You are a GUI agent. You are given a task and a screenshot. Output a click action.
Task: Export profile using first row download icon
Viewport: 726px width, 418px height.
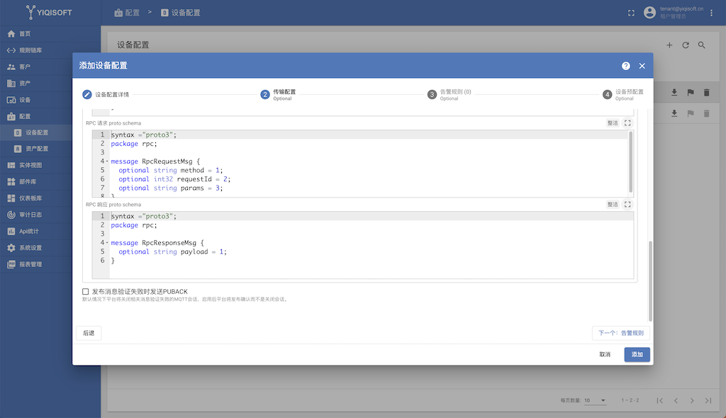(674, 93)
